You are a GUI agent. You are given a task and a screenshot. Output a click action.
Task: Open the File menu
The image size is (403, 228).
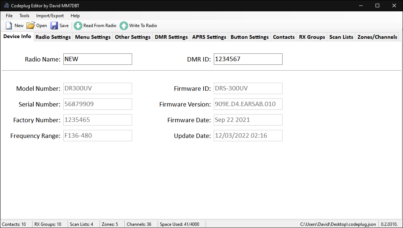(9, 16)
